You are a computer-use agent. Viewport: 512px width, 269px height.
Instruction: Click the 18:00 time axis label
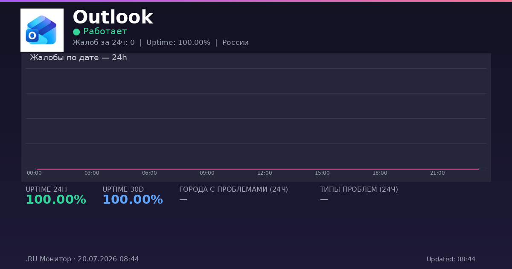tap(380, 173)
